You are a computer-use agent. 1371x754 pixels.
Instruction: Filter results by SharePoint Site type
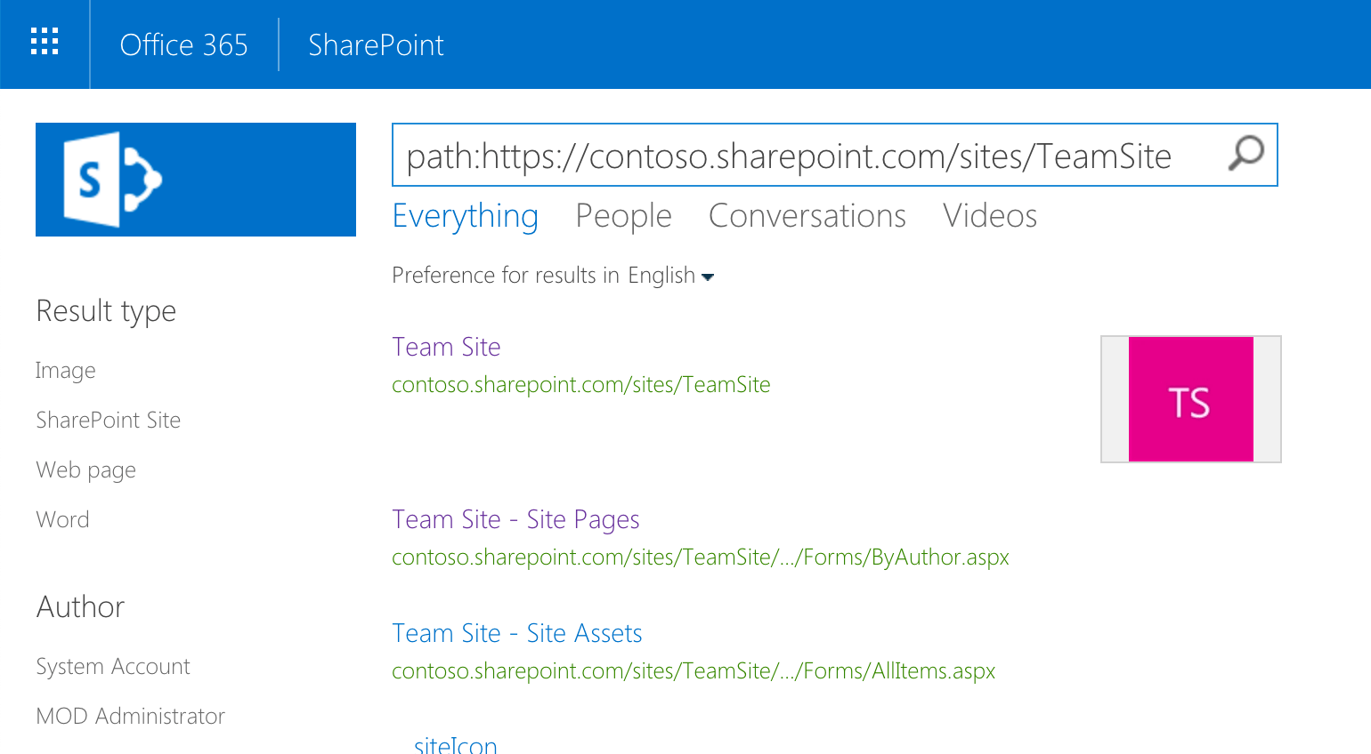click(108, 420)
